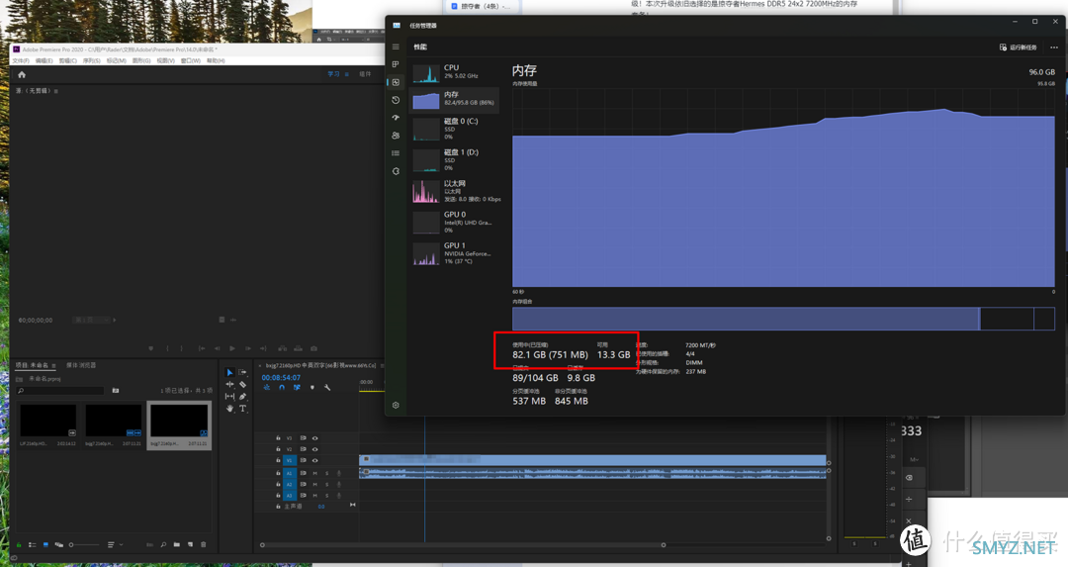Image resolution: width=1068 pixels, height=567 pixels.
Task: Toggle V1 track output eye
Action: pyautogui.click(x=314, y=461)
